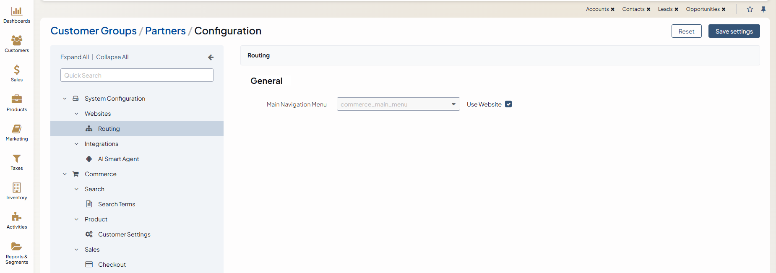Click the star favorite icon
Screen dimensions: 776x273
click(x=750, y=9)
